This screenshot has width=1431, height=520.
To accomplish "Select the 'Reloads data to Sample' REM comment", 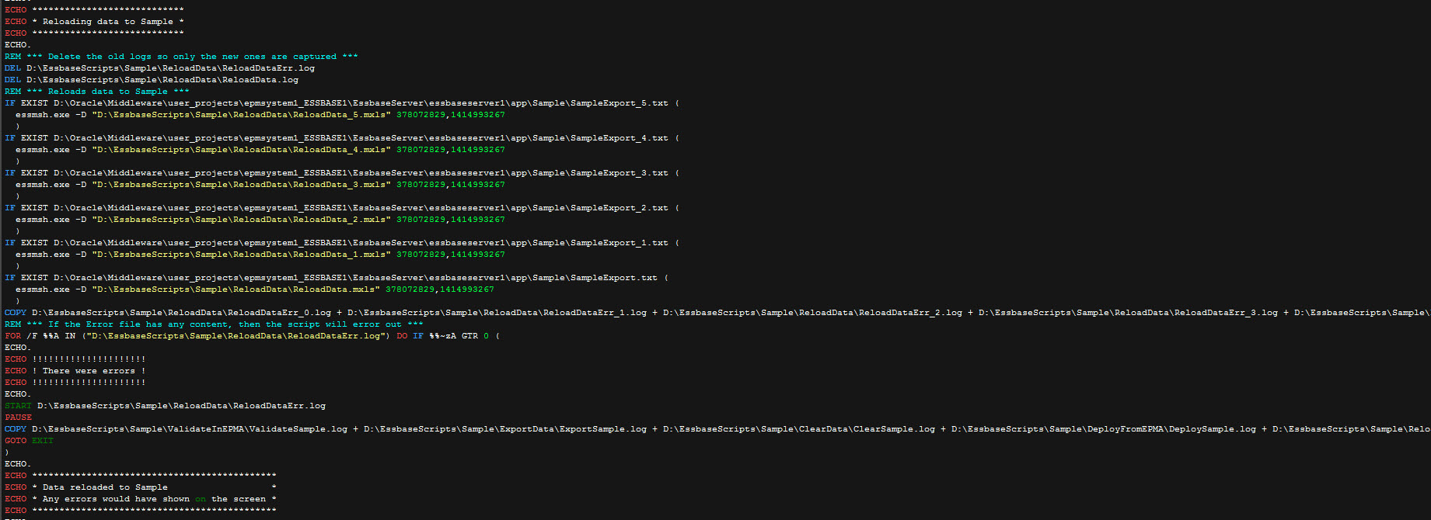I will [118, 92].
